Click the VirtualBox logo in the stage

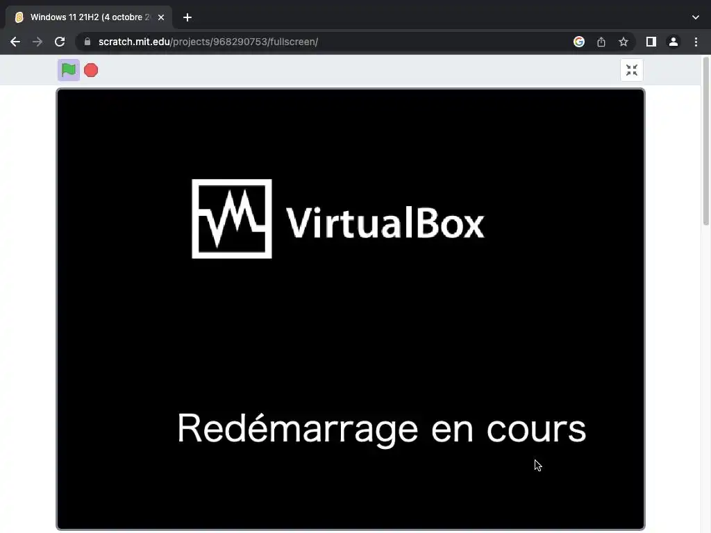coord(232,219)
